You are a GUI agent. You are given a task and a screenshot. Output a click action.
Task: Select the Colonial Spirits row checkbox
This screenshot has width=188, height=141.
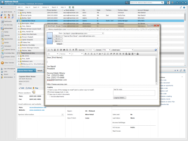pos(19,15)
